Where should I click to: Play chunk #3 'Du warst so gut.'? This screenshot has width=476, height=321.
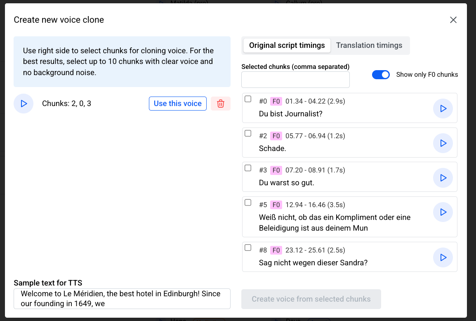443,178
